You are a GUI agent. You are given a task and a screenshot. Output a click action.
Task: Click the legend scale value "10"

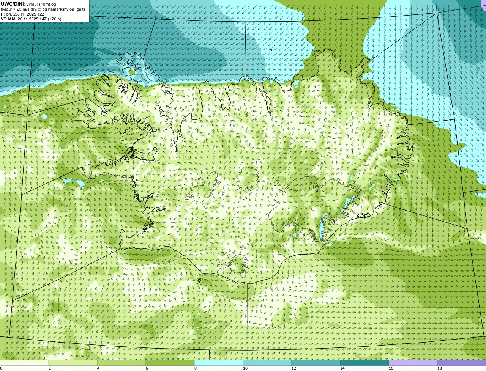tap(245, 368)
